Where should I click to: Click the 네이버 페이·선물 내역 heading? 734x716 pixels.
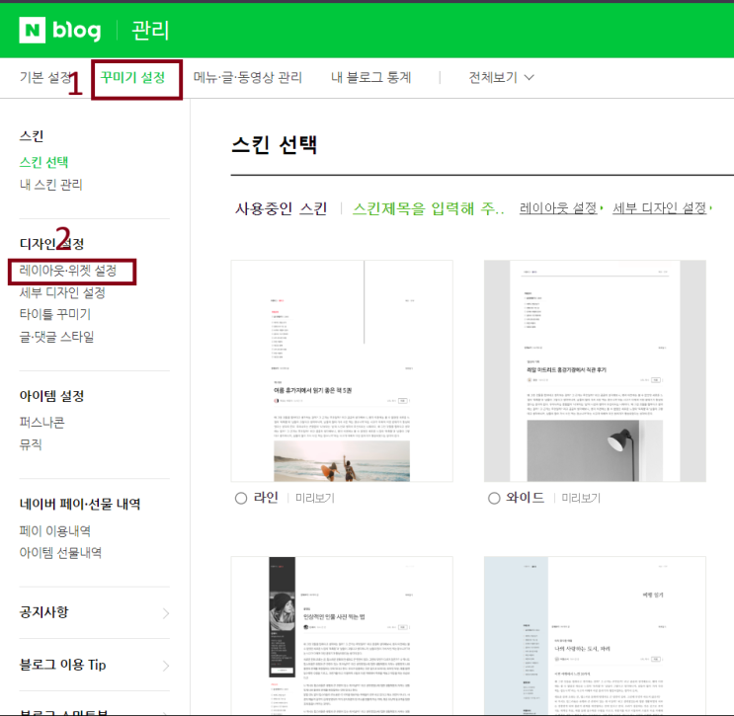coord(80,504)
